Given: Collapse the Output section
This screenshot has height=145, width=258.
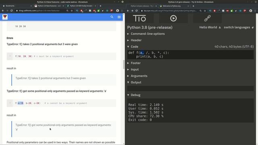Looking at the screenshot, I should pos(134,82).
